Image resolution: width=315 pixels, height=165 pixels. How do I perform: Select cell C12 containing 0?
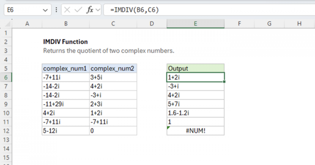(113, 131)
